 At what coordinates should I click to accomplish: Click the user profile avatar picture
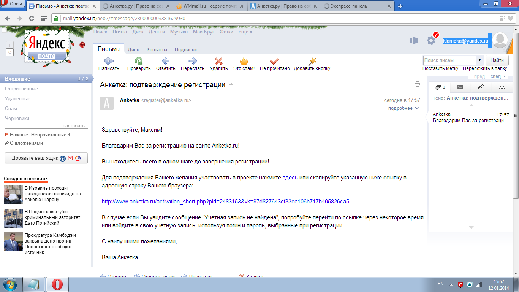point(501,40)
